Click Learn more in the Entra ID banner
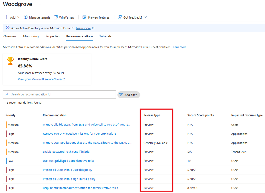This screenshot has width=265, height=193. pos(83,28)
